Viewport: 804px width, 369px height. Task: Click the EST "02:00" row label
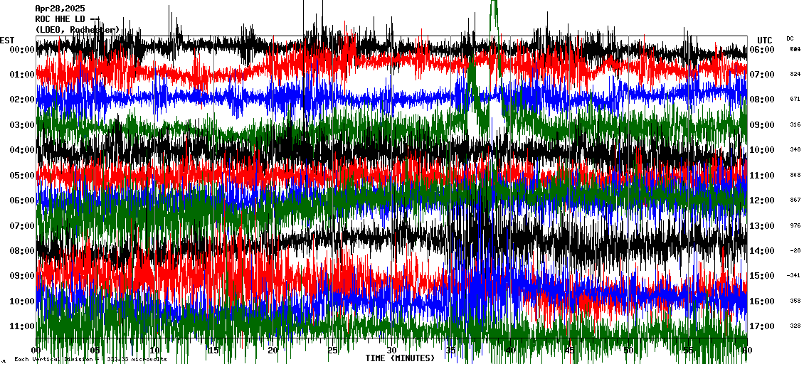(x=21, y=100)
